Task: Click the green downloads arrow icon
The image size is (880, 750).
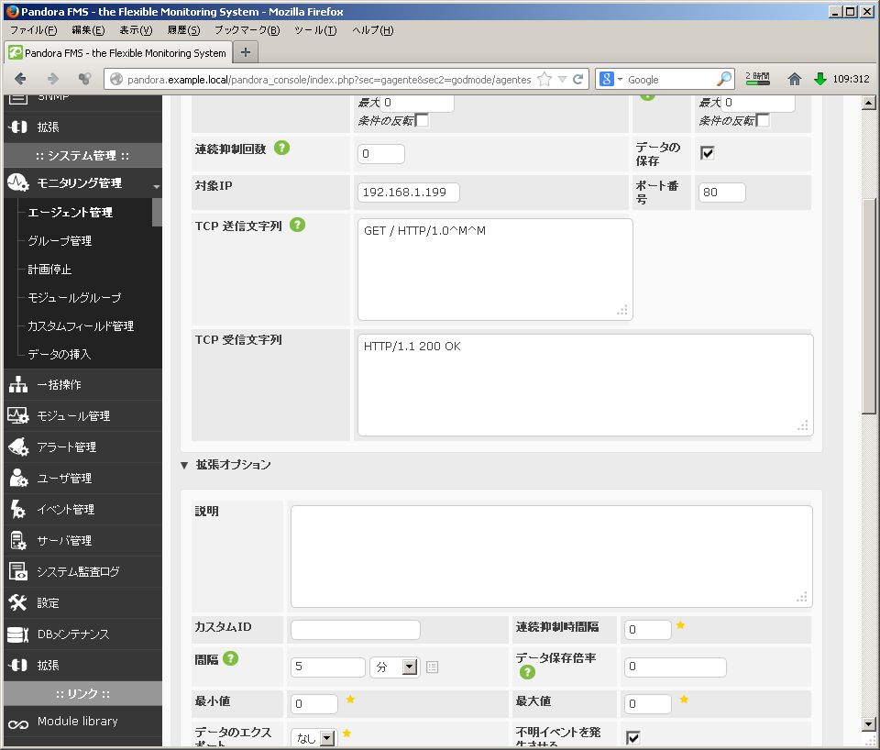Action: coord(819,79)
